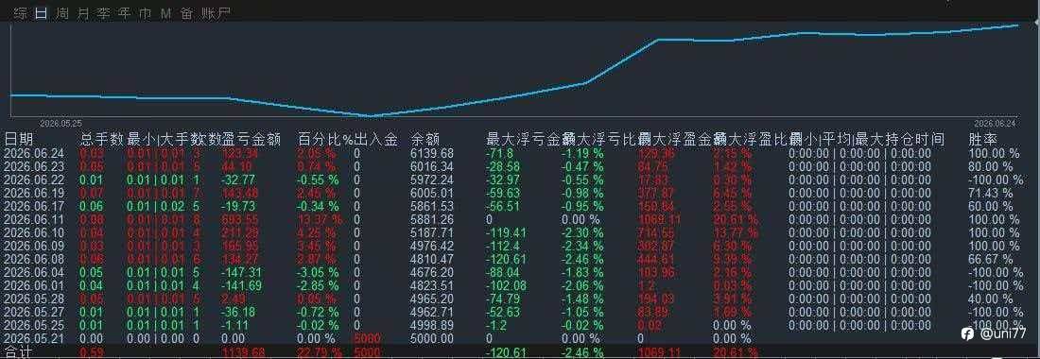Click the 66.67 % win rate

(991, 259)
